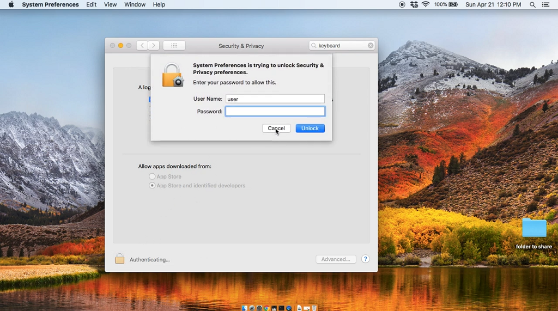
Task: Open the Window menu
Action: click(x=135, y=4)
